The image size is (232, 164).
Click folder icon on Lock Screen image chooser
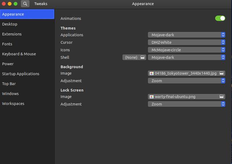click(x=221, y=97)
